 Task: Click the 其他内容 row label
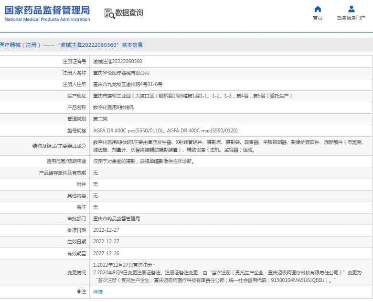76,195
